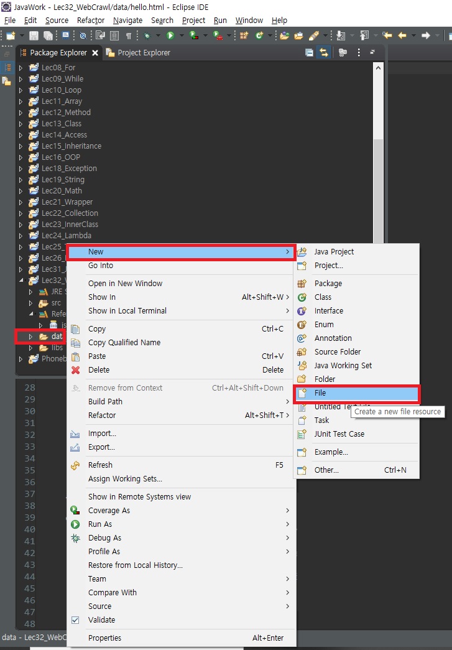
Task: Minimize the Package Explorer panel
Action: (372, 52)
